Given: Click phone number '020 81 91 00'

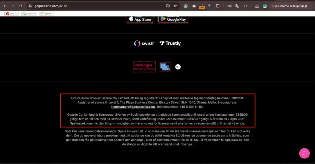Looking at the screenshot, I should tap(189, 140).
